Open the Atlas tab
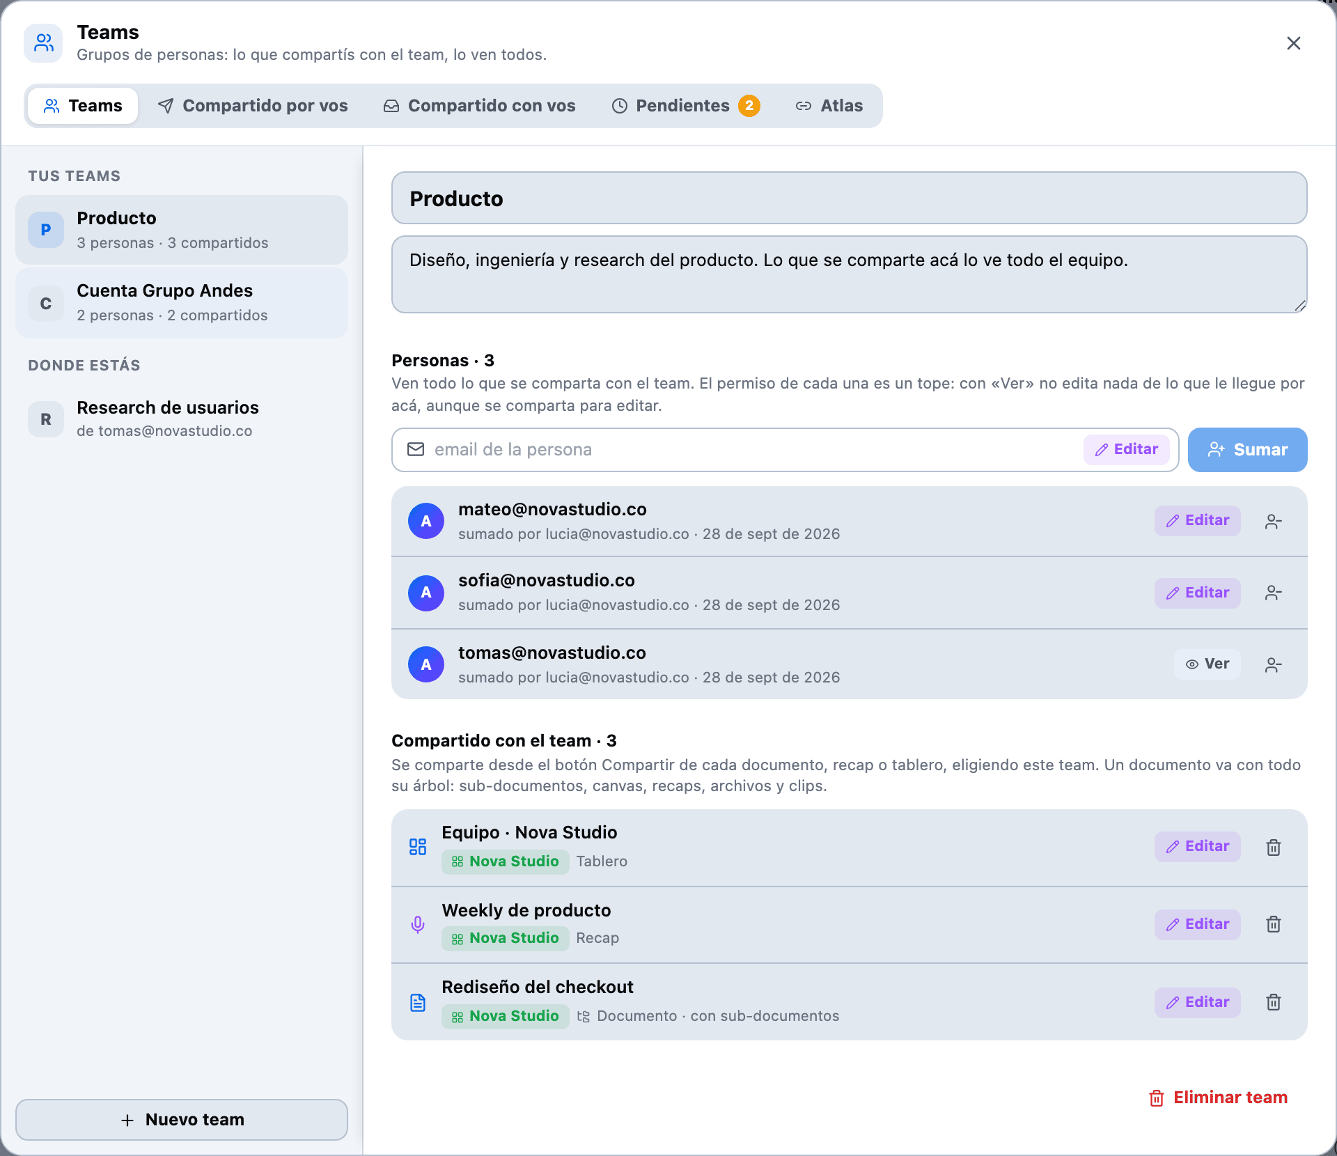The width and height of the screenshot is (1337, 1156). [x=829, y=106]
